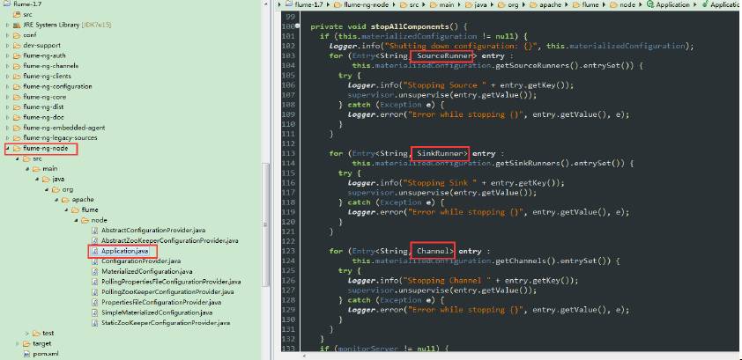Viewport: 742px width, 360px height.
Task: Expand the flume-ng-clients folder
Action: [8, 76]
